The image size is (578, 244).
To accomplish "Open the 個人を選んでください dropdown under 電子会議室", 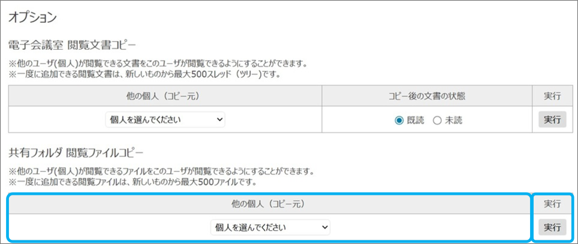I will [x=165, y=120].
